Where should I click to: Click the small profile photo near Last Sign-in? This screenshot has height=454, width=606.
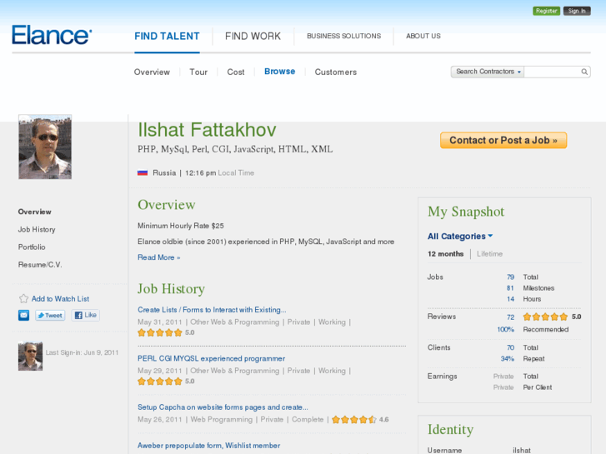click(30, 356)
